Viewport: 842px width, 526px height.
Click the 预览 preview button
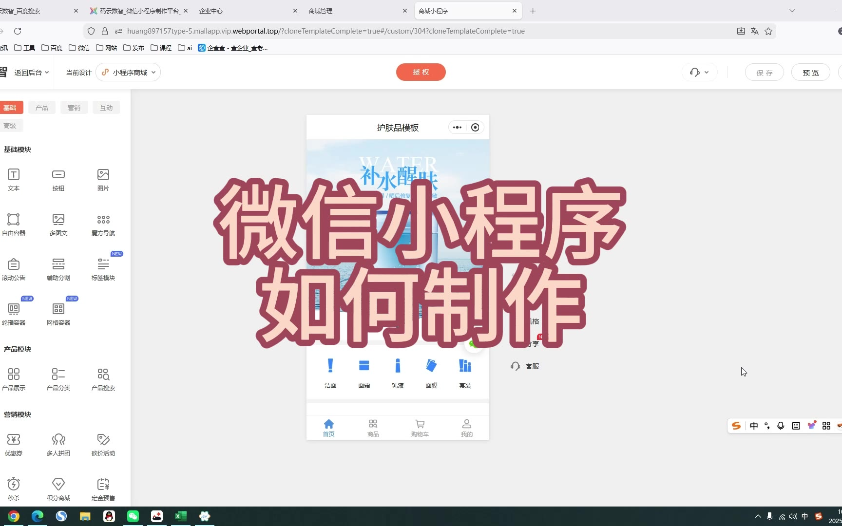[x=810, y=73]
